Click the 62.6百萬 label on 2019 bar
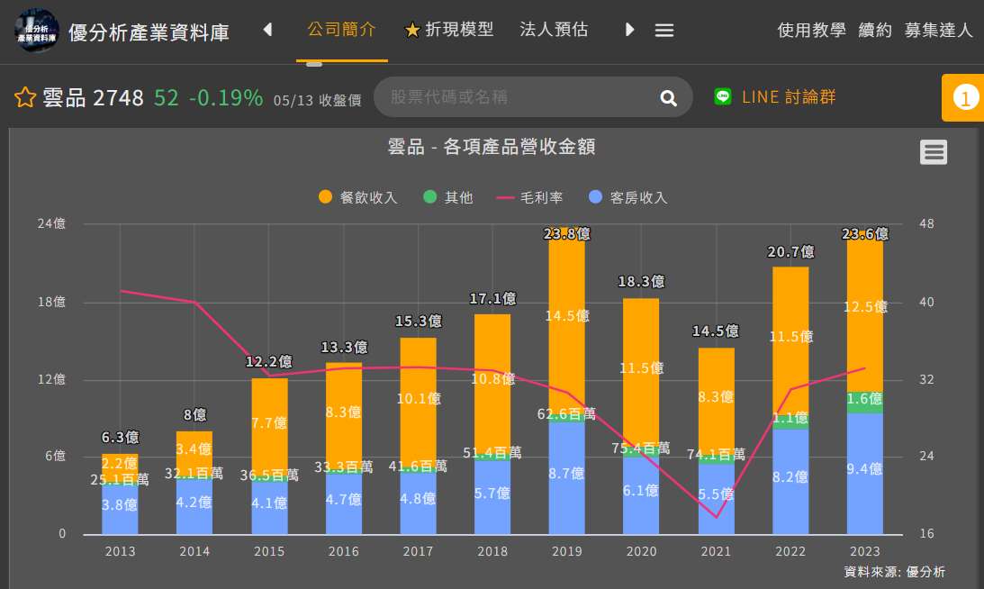 (566, 413)
